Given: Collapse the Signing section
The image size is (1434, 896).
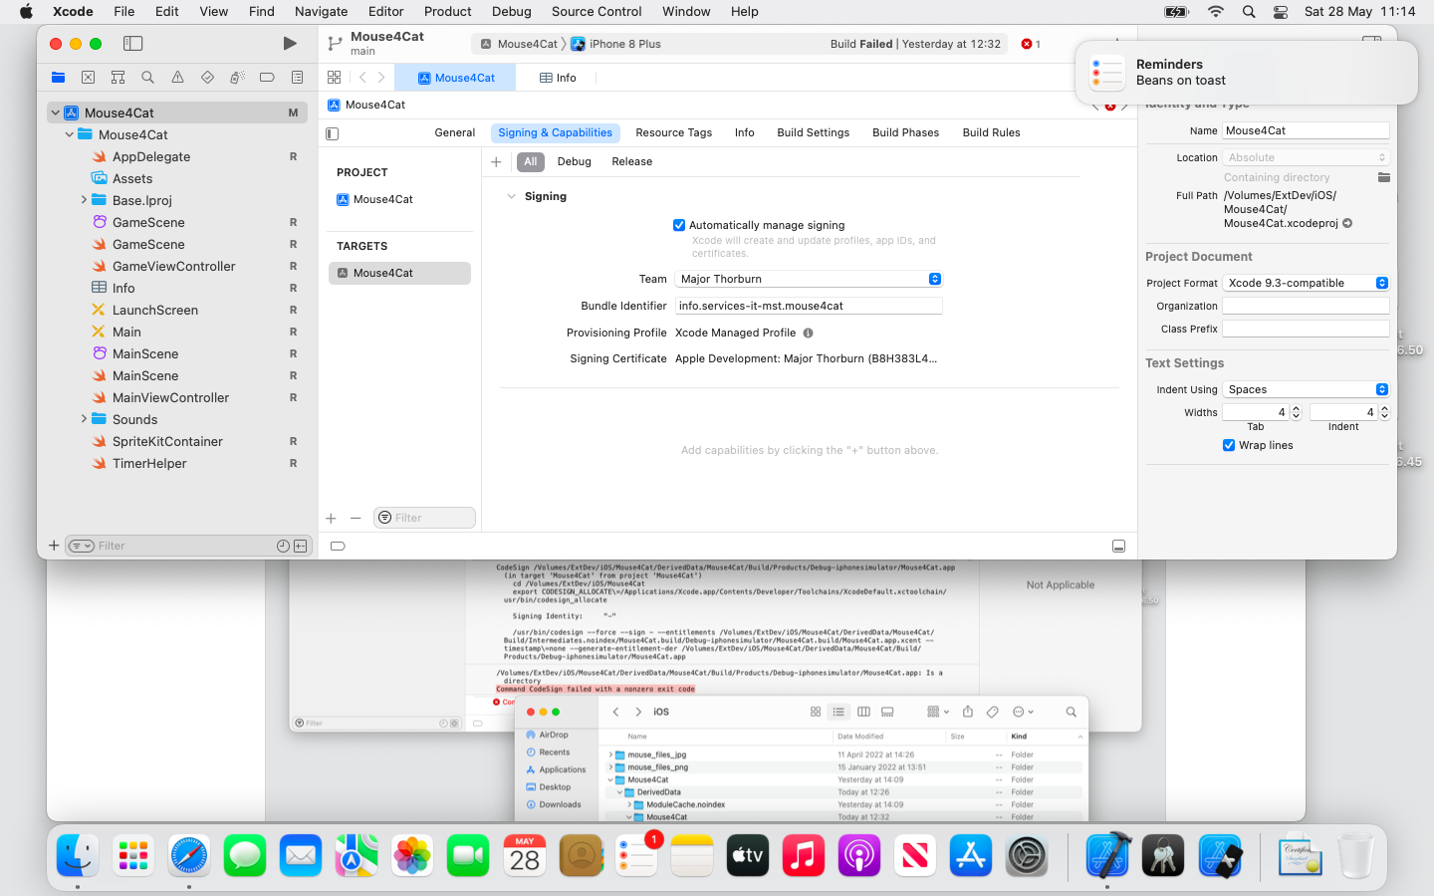Looking at the screenshot, I should coord(512,197).
